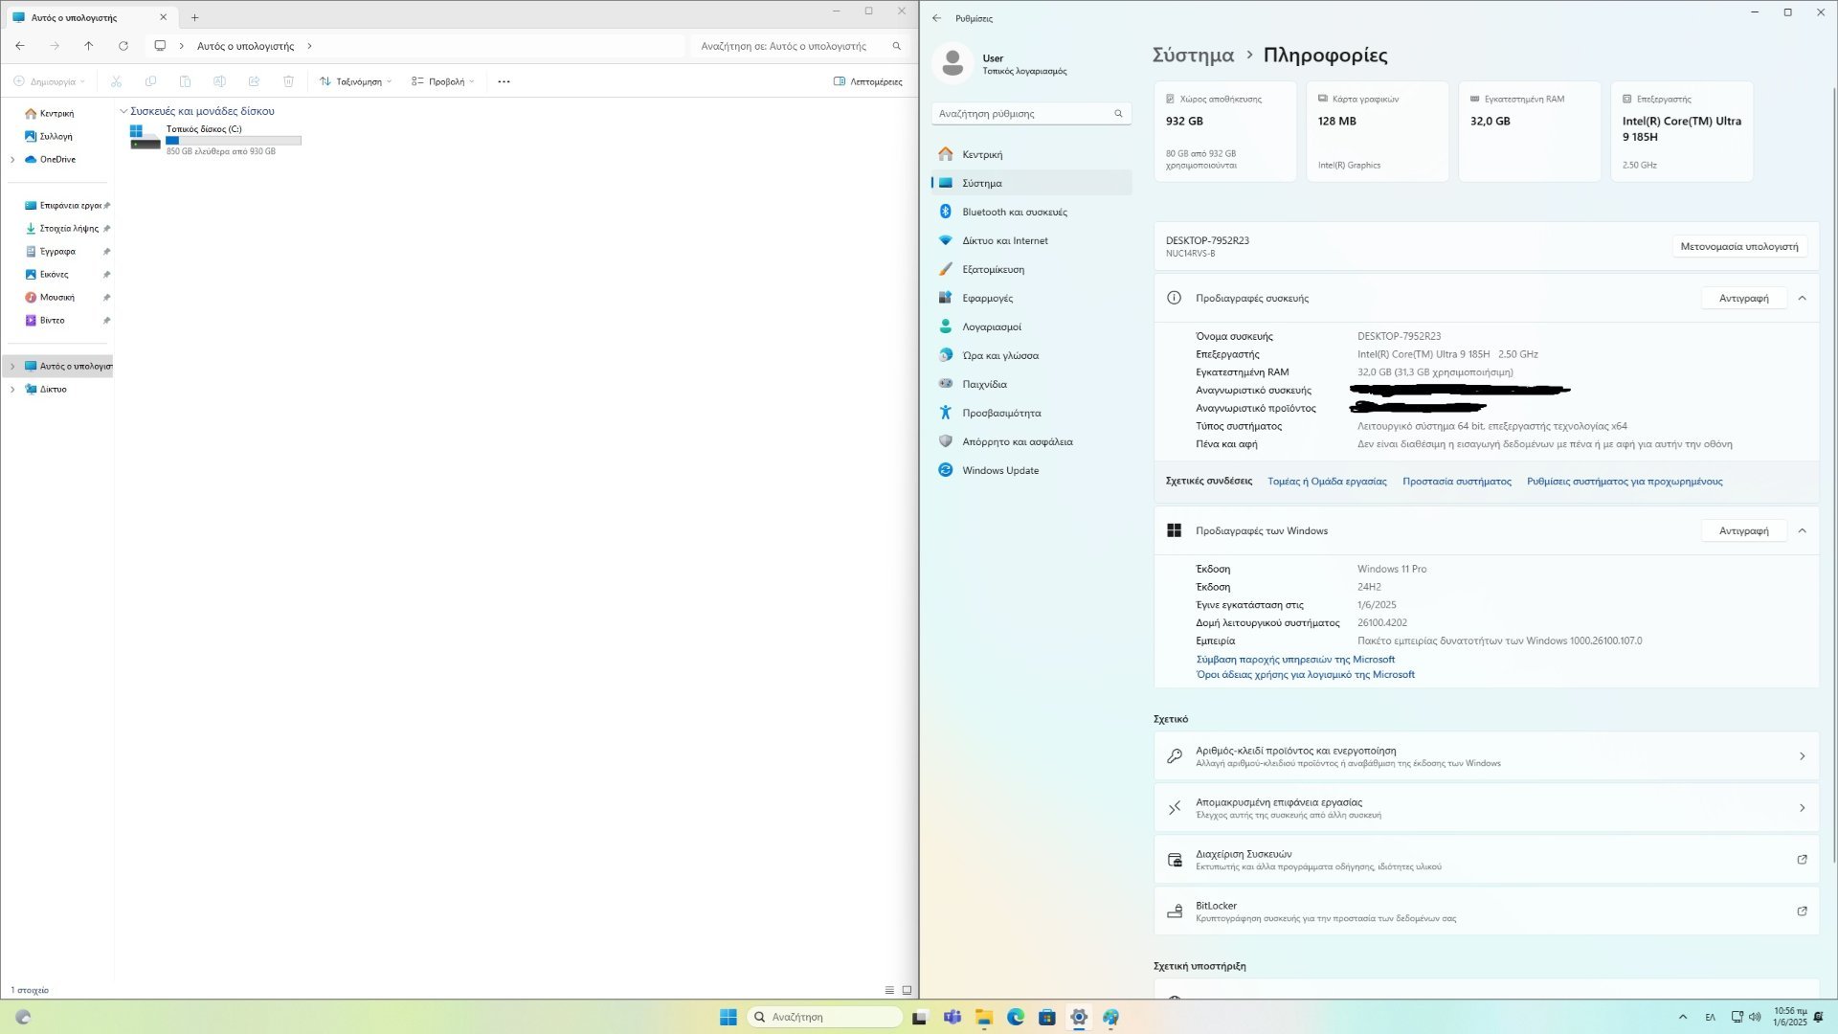Click the search magnifier in Explorer search box
The image size is (1838, 1034).
tap(897, 46)
